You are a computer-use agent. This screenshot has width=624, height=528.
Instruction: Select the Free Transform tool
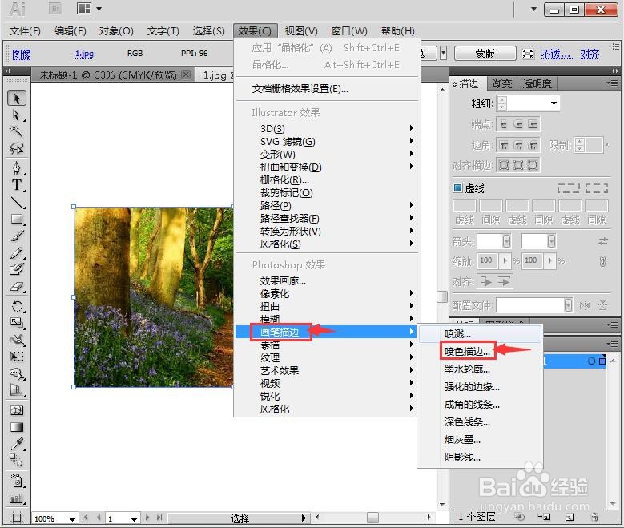[16, 357]
